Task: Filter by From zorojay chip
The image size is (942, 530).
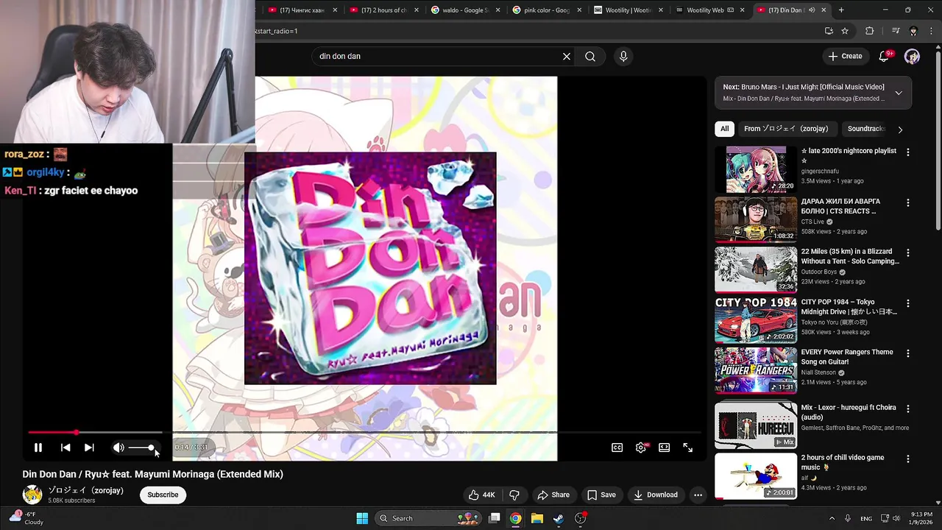Action: click(x=786, y=129)
